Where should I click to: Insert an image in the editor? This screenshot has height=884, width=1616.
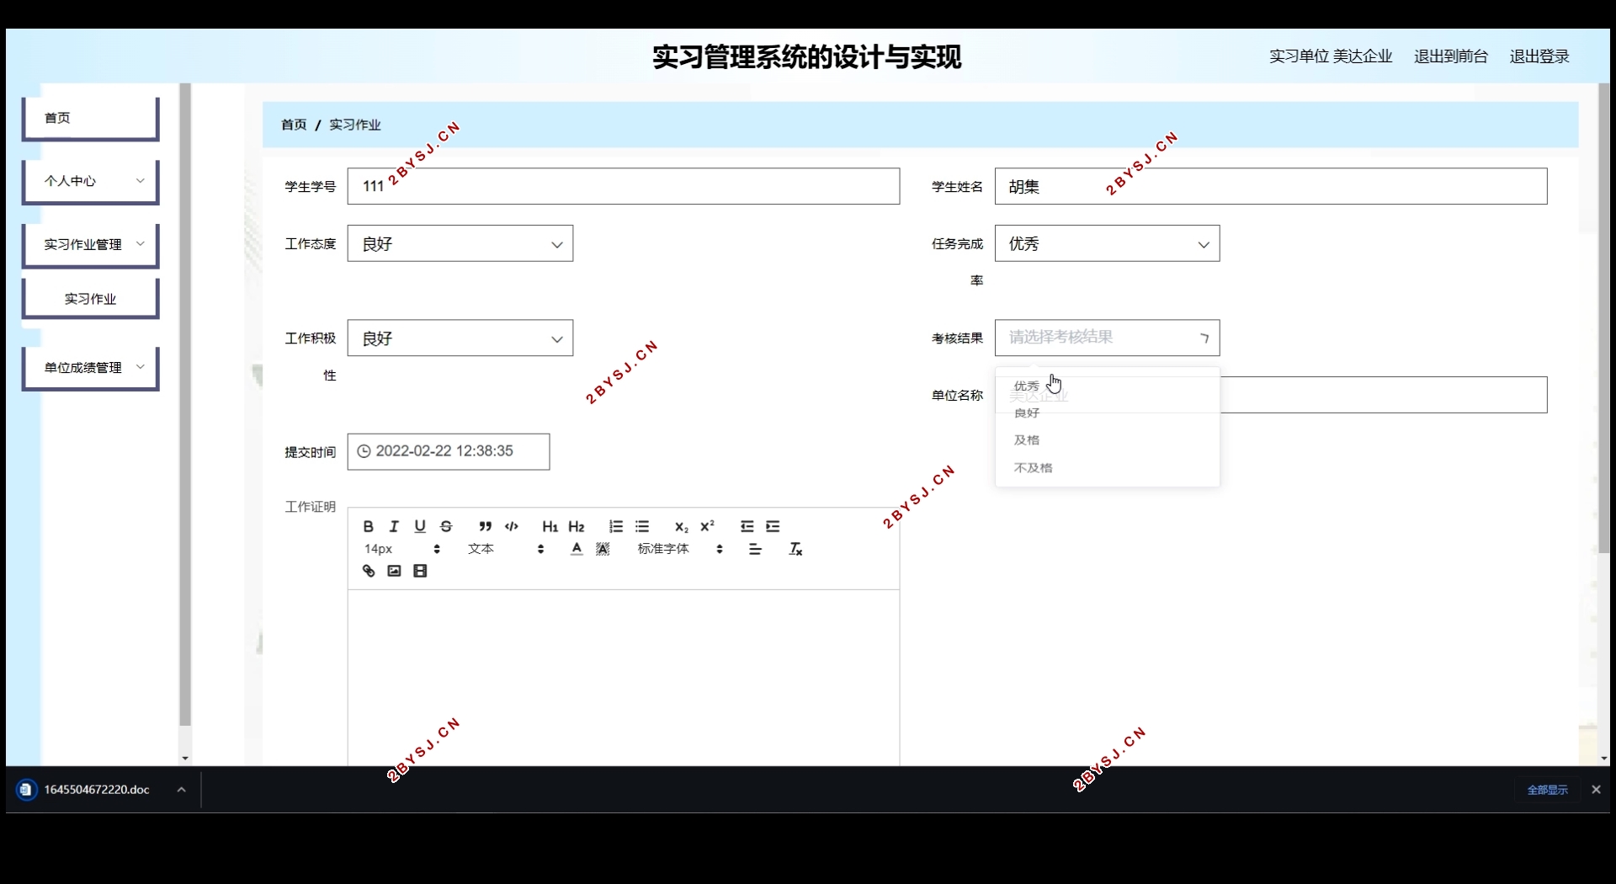coord(394,571)
